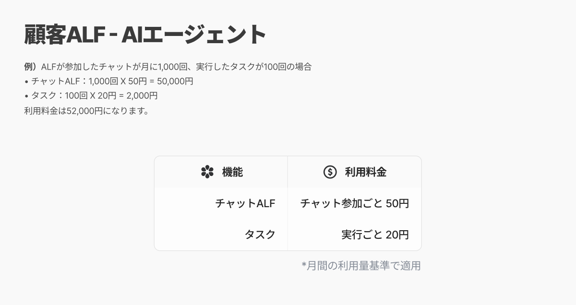Click the 50,000円 result amount
This screenshot has width=576, height=305.
[x=175, y=81]
